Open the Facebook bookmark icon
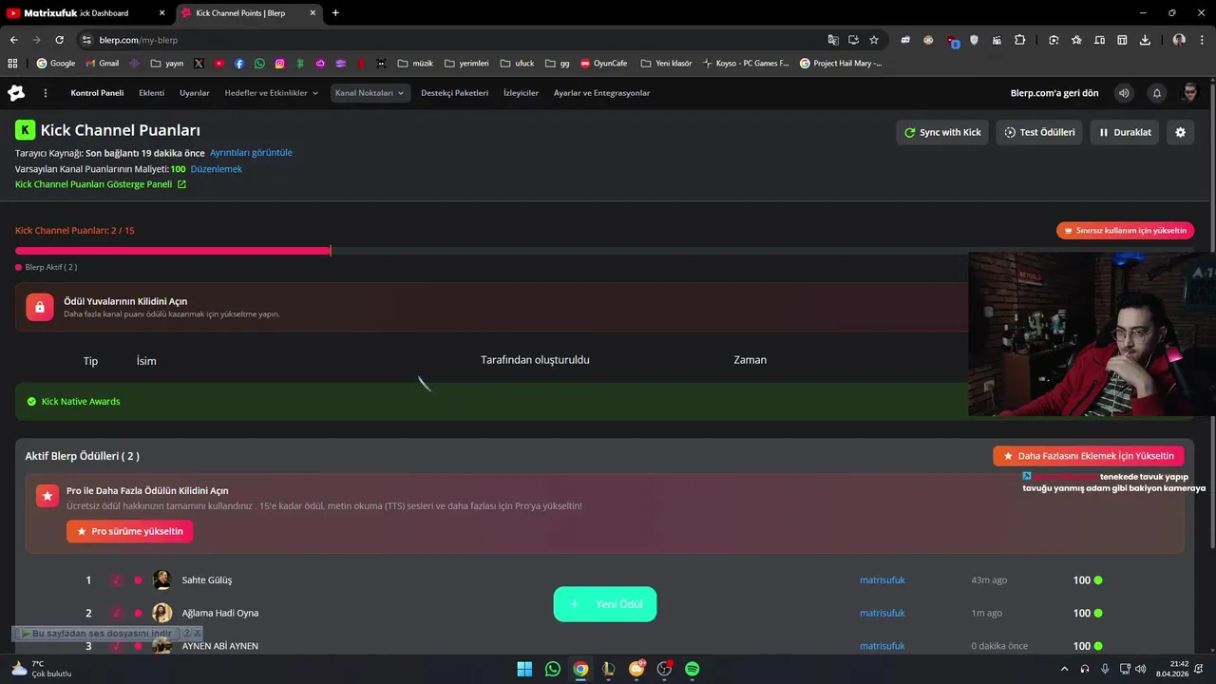1216x684 pixels. (x=239, y=64)
